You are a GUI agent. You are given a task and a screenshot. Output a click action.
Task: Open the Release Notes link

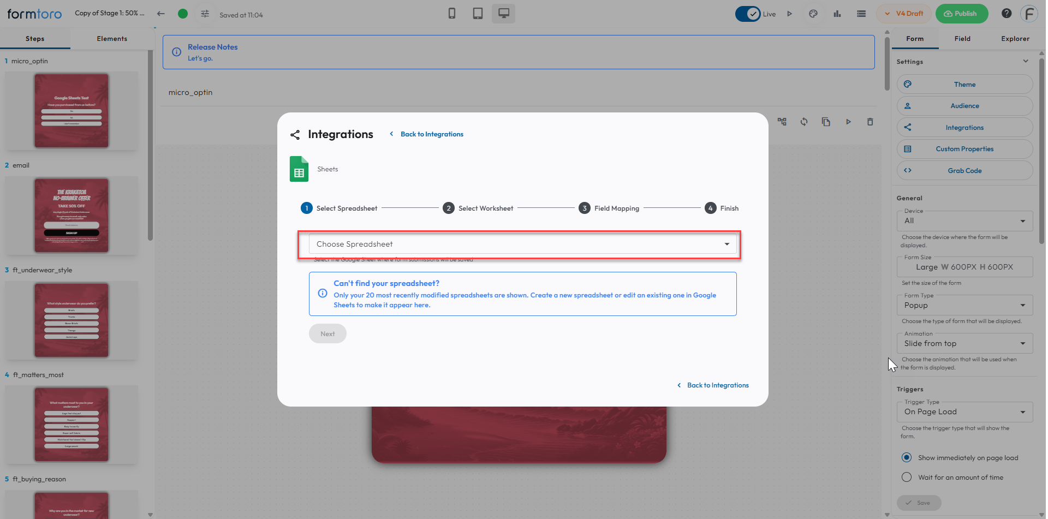pyautogui.click(x=213, y=47)
